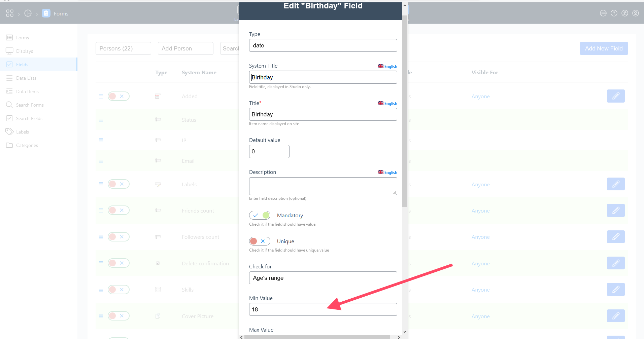Open the Type dropdown showing date
Image resolution: width=644 pixels, height=339 pixels.
(323, 45)
